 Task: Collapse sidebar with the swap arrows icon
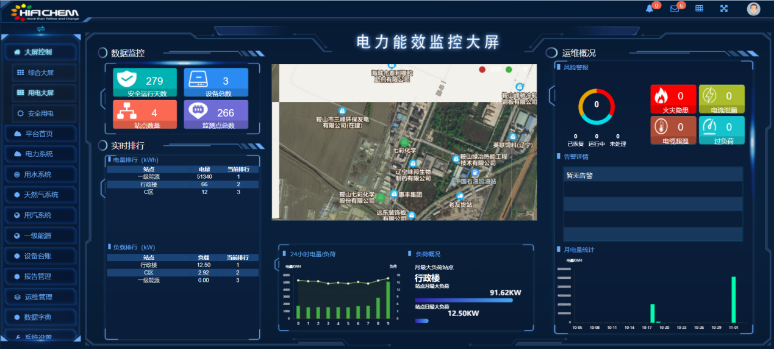click(x=41, y=28)
